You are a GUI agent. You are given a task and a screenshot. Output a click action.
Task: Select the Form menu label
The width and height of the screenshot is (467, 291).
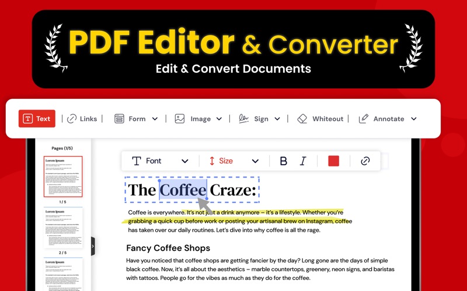coord(137,119)
